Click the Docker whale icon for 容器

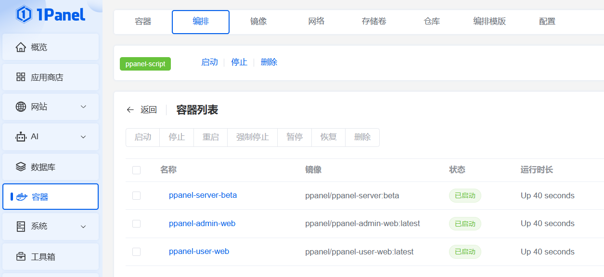(22, 197)
